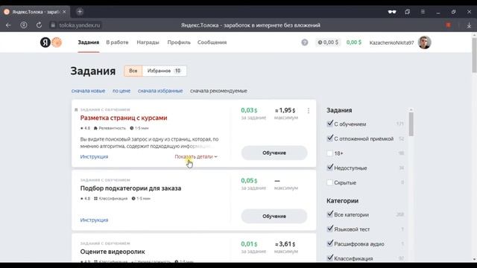Select the Избранное filter tab
The image size is (477, 268).
click(164, 71)
